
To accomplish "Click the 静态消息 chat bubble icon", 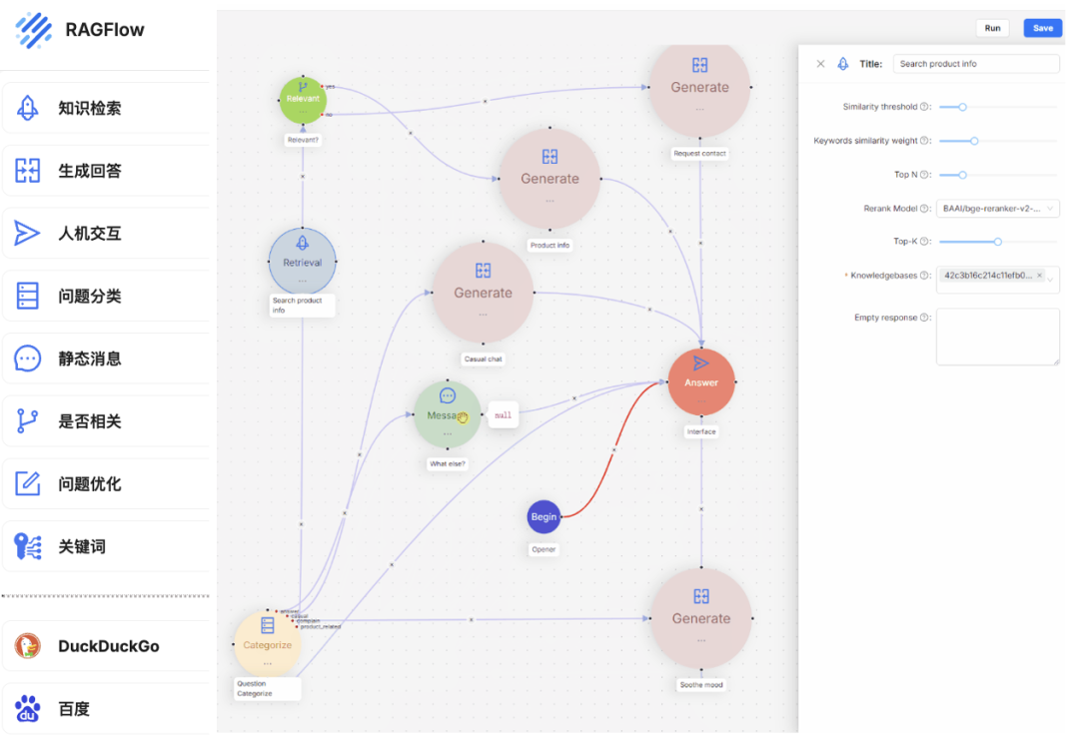I will click(28, 359).
